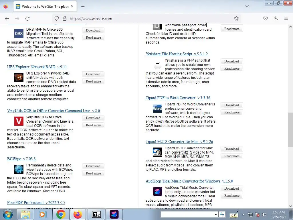Close the WinSite tab
The width and height of the screenshot is (293, 220).
72,6
